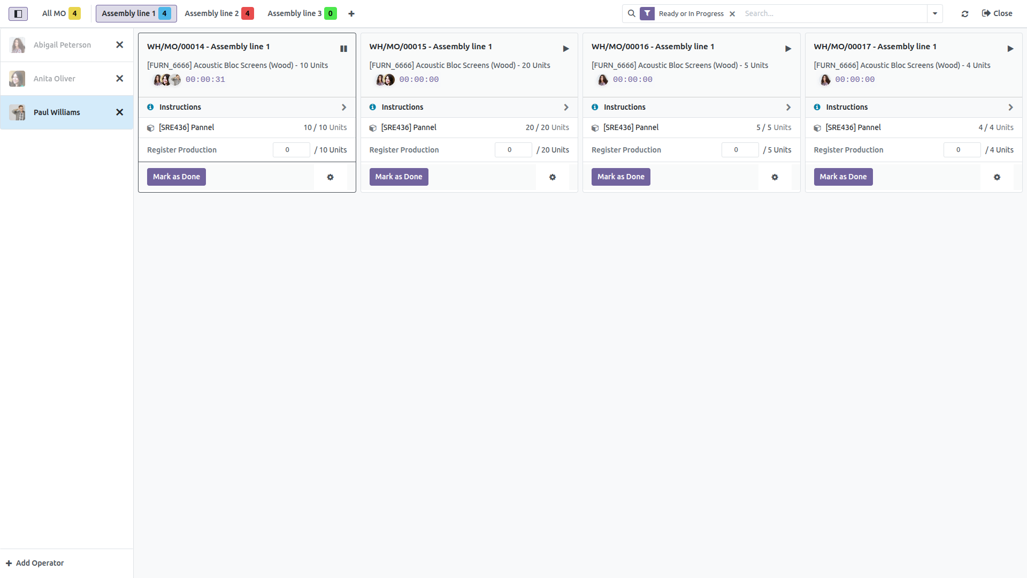Open the WH/MO/00016 - Assembly line 1 title
This screenshot has width=1027, height=578.
pyautogui.click(x=653, y=47)
